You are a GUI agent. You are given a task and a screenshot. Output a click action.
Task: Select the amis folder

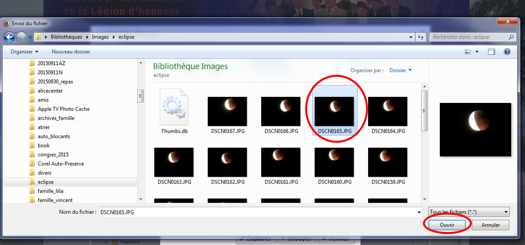pyautogui.click(x=43, y=99)
